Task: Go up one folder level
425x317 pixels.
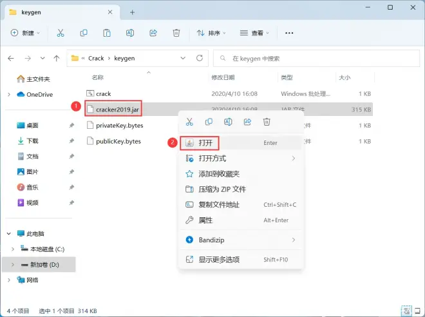Action: tap(57, 58)
